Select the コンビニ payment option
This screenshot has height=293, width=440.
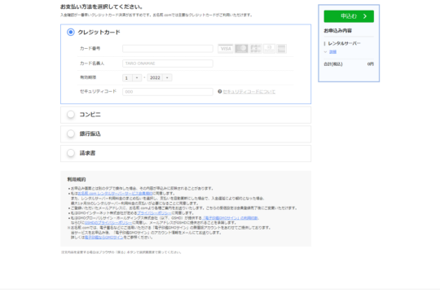(71, 115)
